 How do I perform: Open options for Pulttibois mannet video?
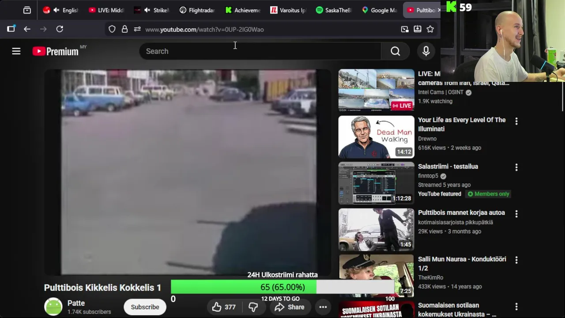click(516, 213)
